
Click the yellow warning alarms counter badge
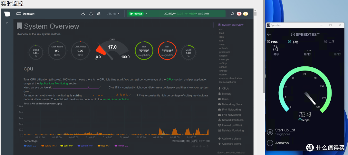pos(246,14)
